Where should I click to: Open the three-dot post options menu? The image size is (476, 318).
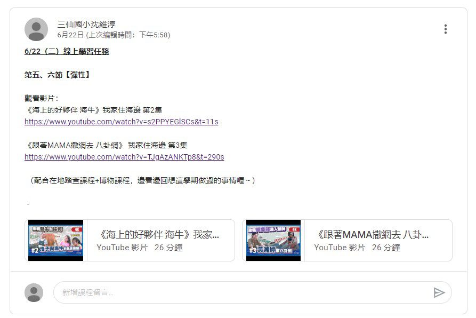(x=445, y=29)
